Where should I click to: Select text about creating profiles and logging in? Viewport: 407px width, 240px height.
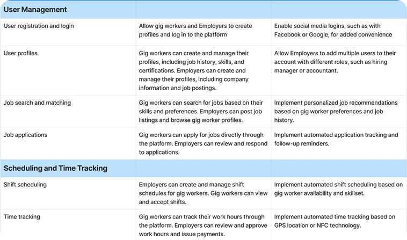coord(195,31)
